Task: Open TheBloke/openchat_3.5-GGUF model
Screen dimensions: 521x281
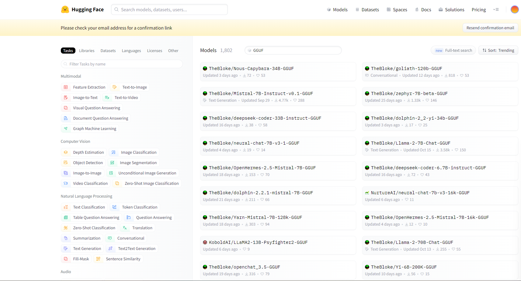Action: point(278,270)
